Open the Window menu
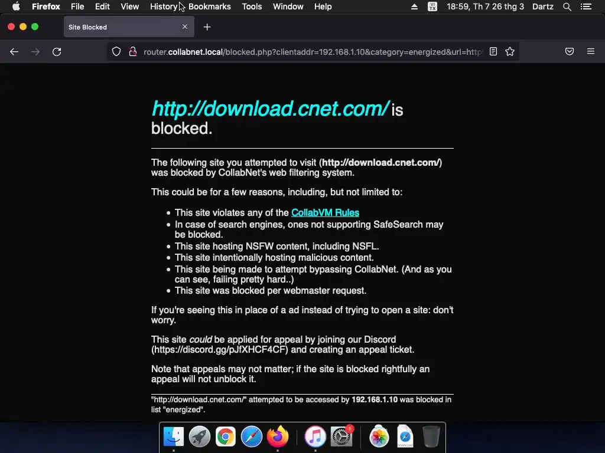Image resolution: width=605 pixels, height=453 pixels. pyautogui.click(x=288, y=6)
